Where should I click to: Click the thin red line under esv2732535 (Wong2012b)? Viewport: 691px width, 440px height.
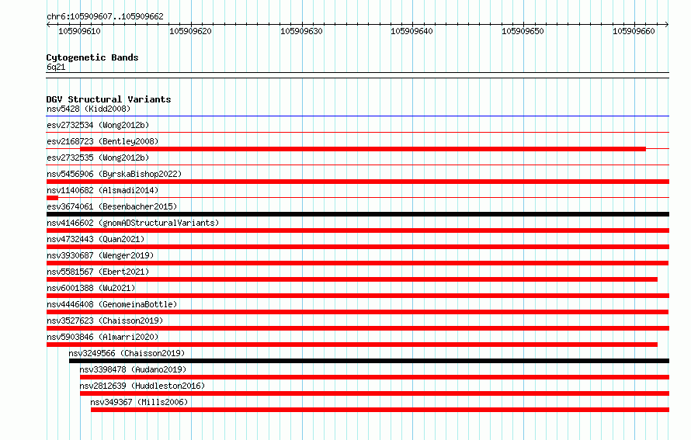click(358, 165)
